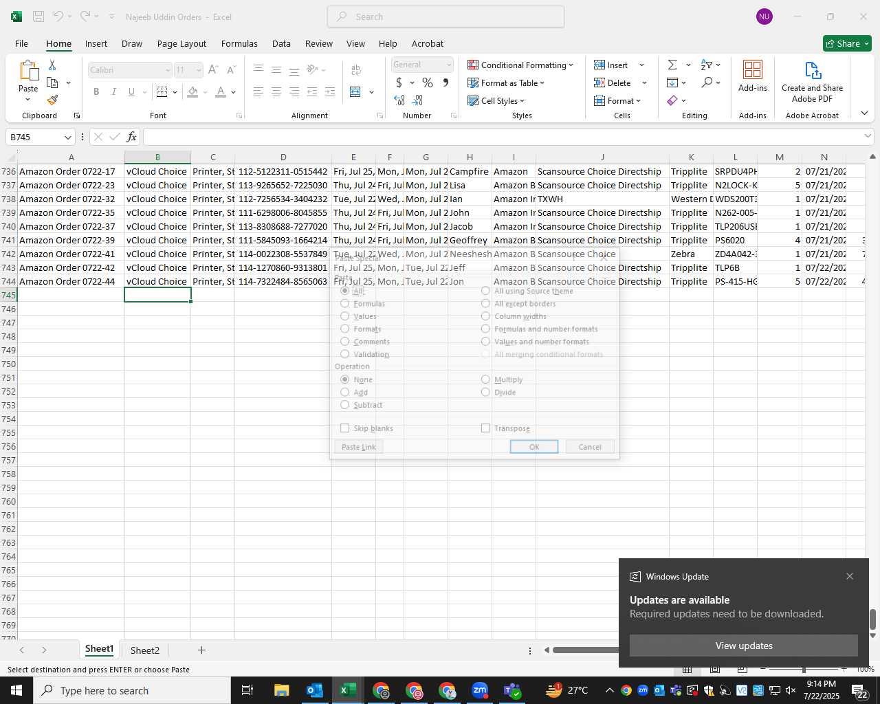Click Decrease Decimal icon
This screenshot has height=704, width=880.
point(417,100)
